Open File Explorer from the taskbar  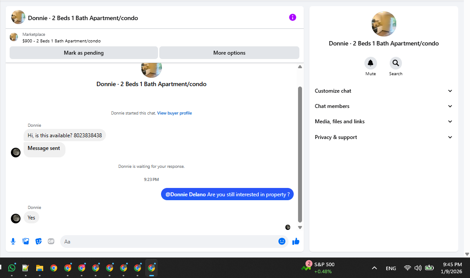[x=40, y=268]
